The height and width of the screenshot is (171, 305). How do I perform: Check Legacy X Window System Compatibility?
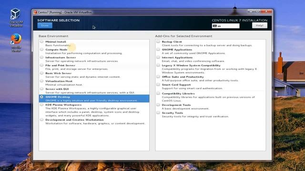[x=158, y=65]
